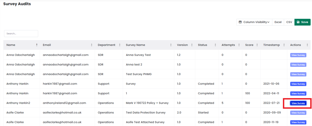Image resolution: width=312 pixels, height=126 pixels.
Task: Export table to Excel
Action: pos(278,22)
